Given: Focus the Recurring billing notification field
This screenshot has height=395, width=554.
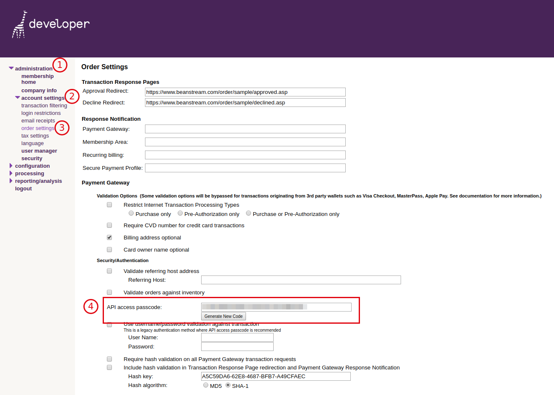Looking at the screenshot, I should tap(245, 155).
